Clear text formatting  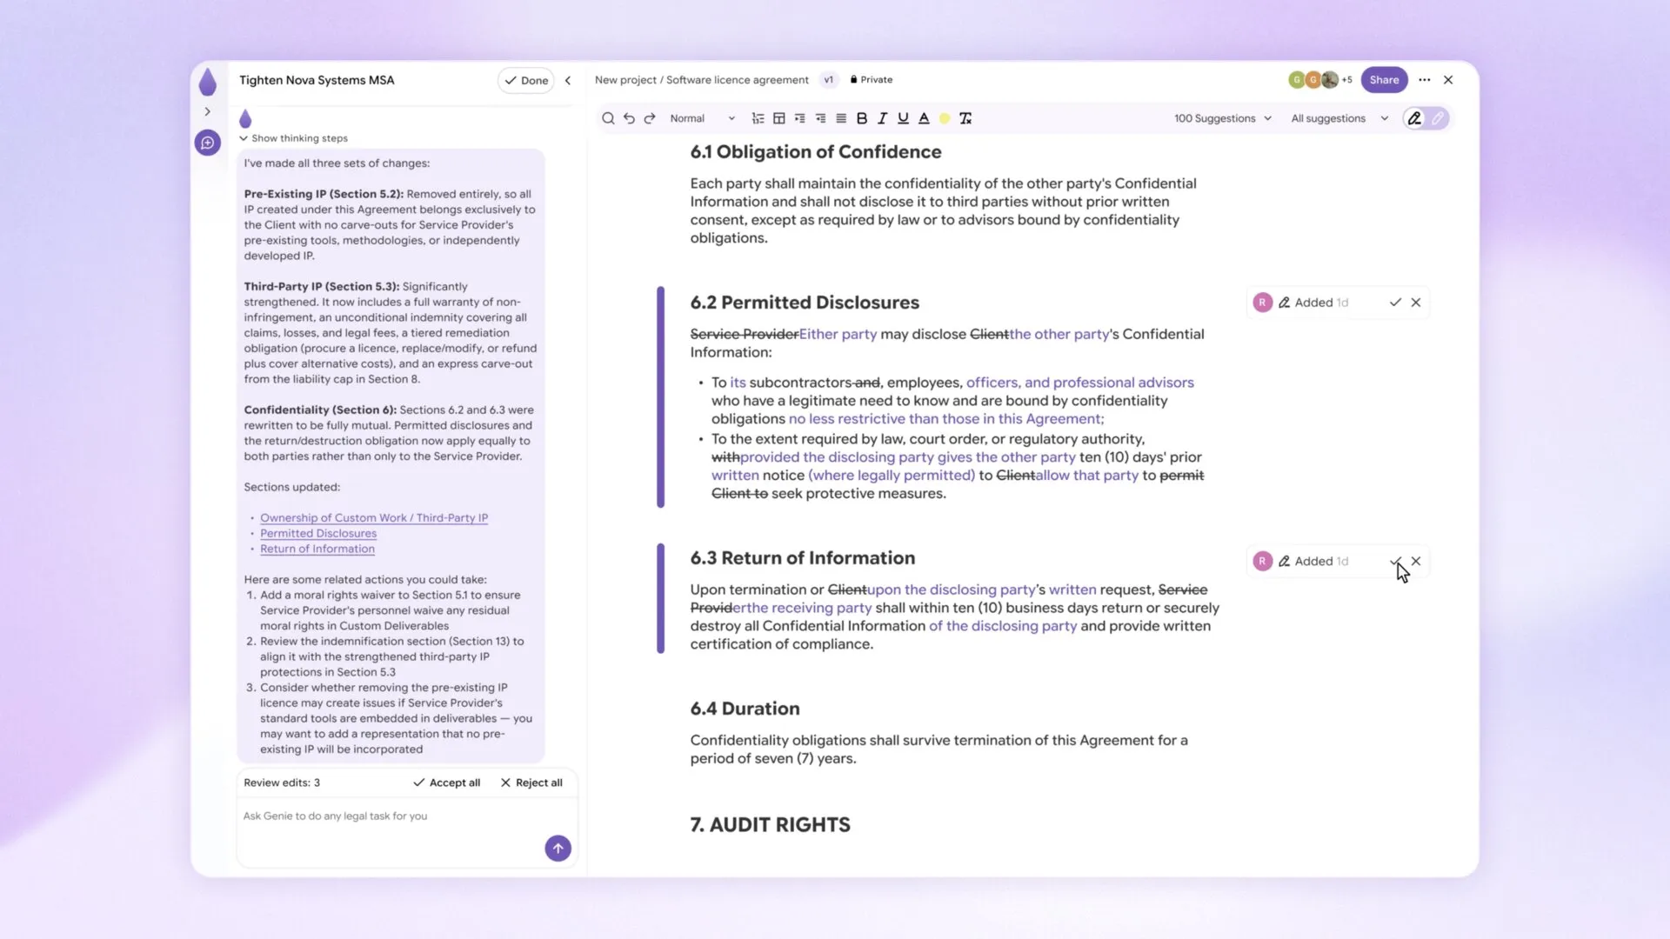tap(965, 118)
